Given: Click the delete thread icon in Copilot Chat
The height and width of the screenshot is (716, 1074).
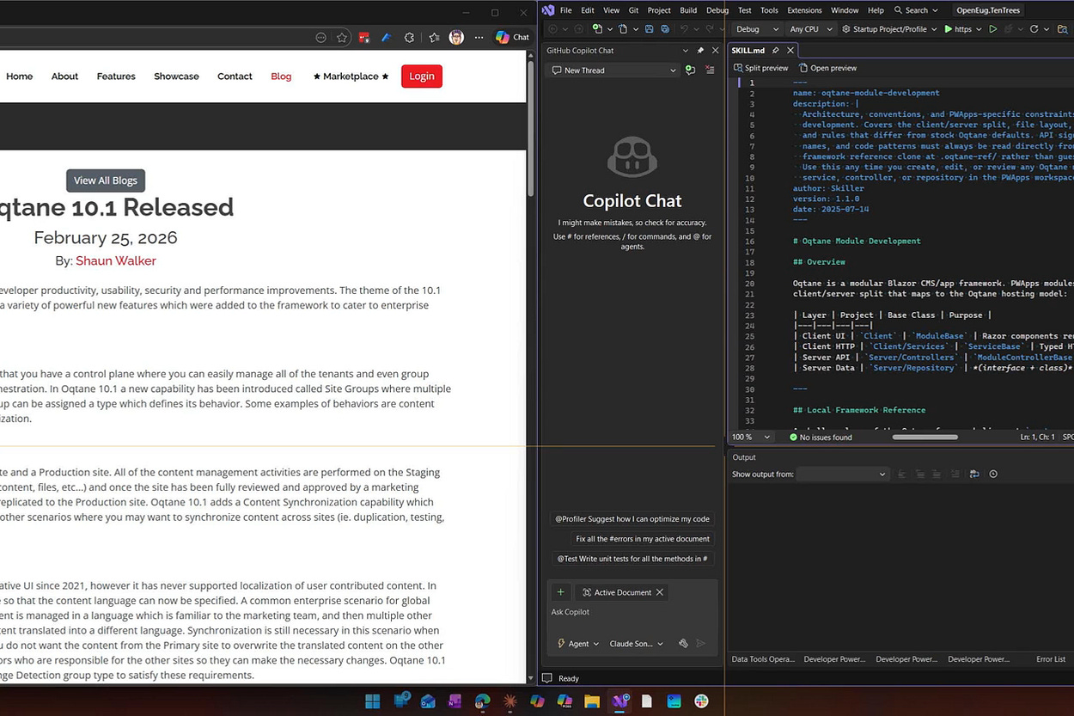Looking at the screenshot, I should [710, 70].
